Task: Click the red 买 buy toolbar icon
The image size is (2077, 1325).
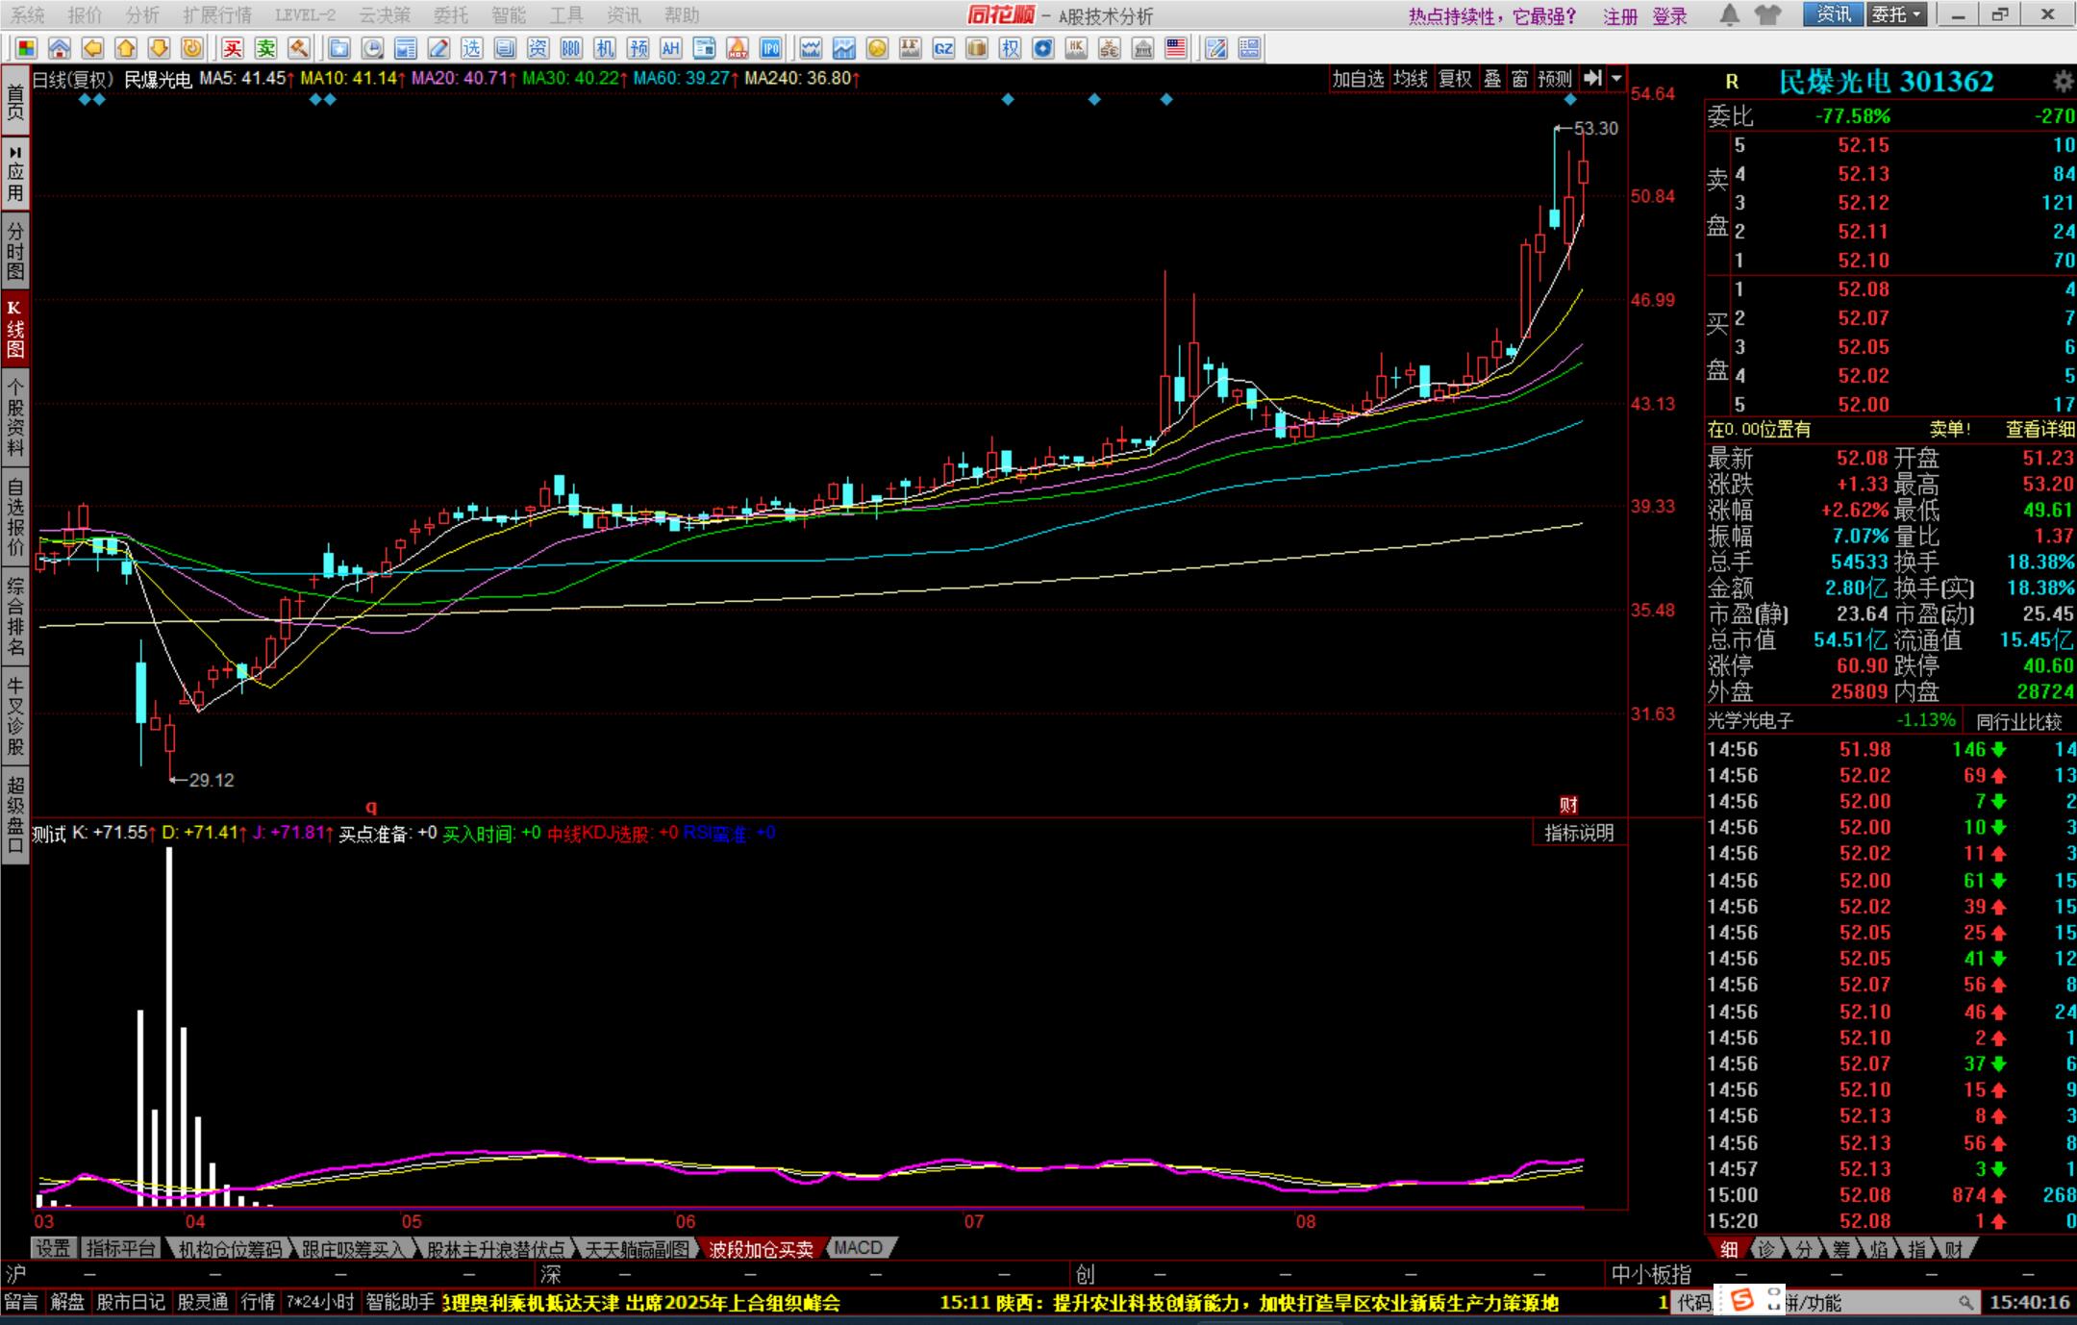Action: [233, 48]
